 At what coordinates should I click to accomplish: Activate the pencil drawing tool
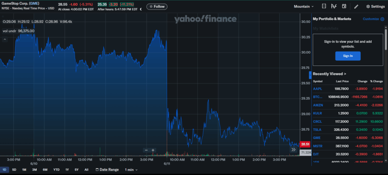click(x=356, y=7)
